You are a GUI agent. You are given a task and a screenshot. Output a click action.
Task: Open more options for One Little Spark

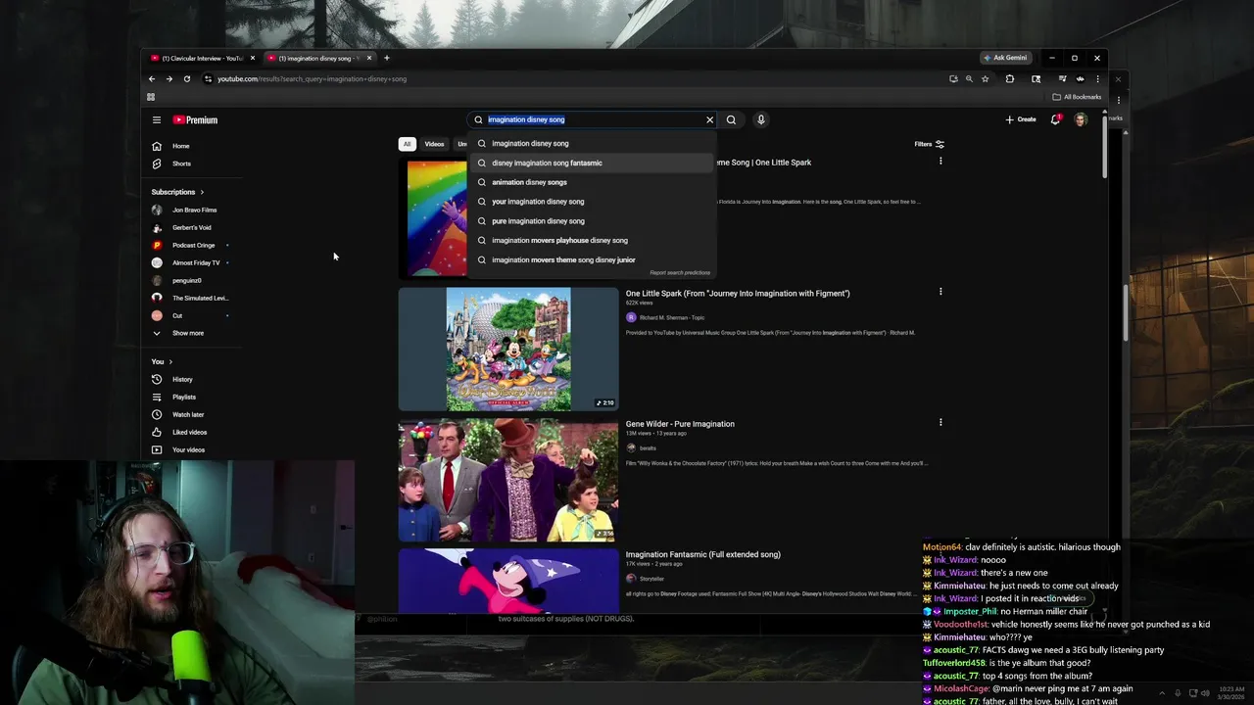pos(940,292)
